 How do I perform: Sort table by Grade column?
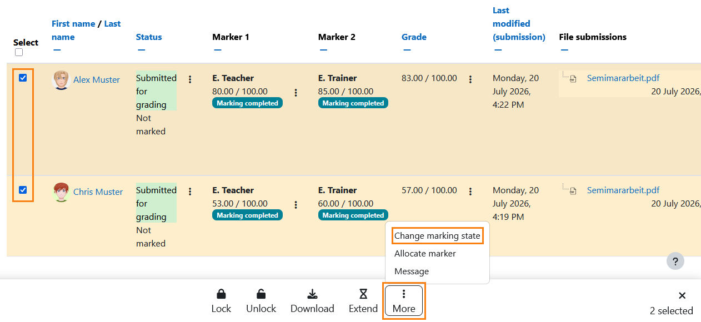click(414, 37)
